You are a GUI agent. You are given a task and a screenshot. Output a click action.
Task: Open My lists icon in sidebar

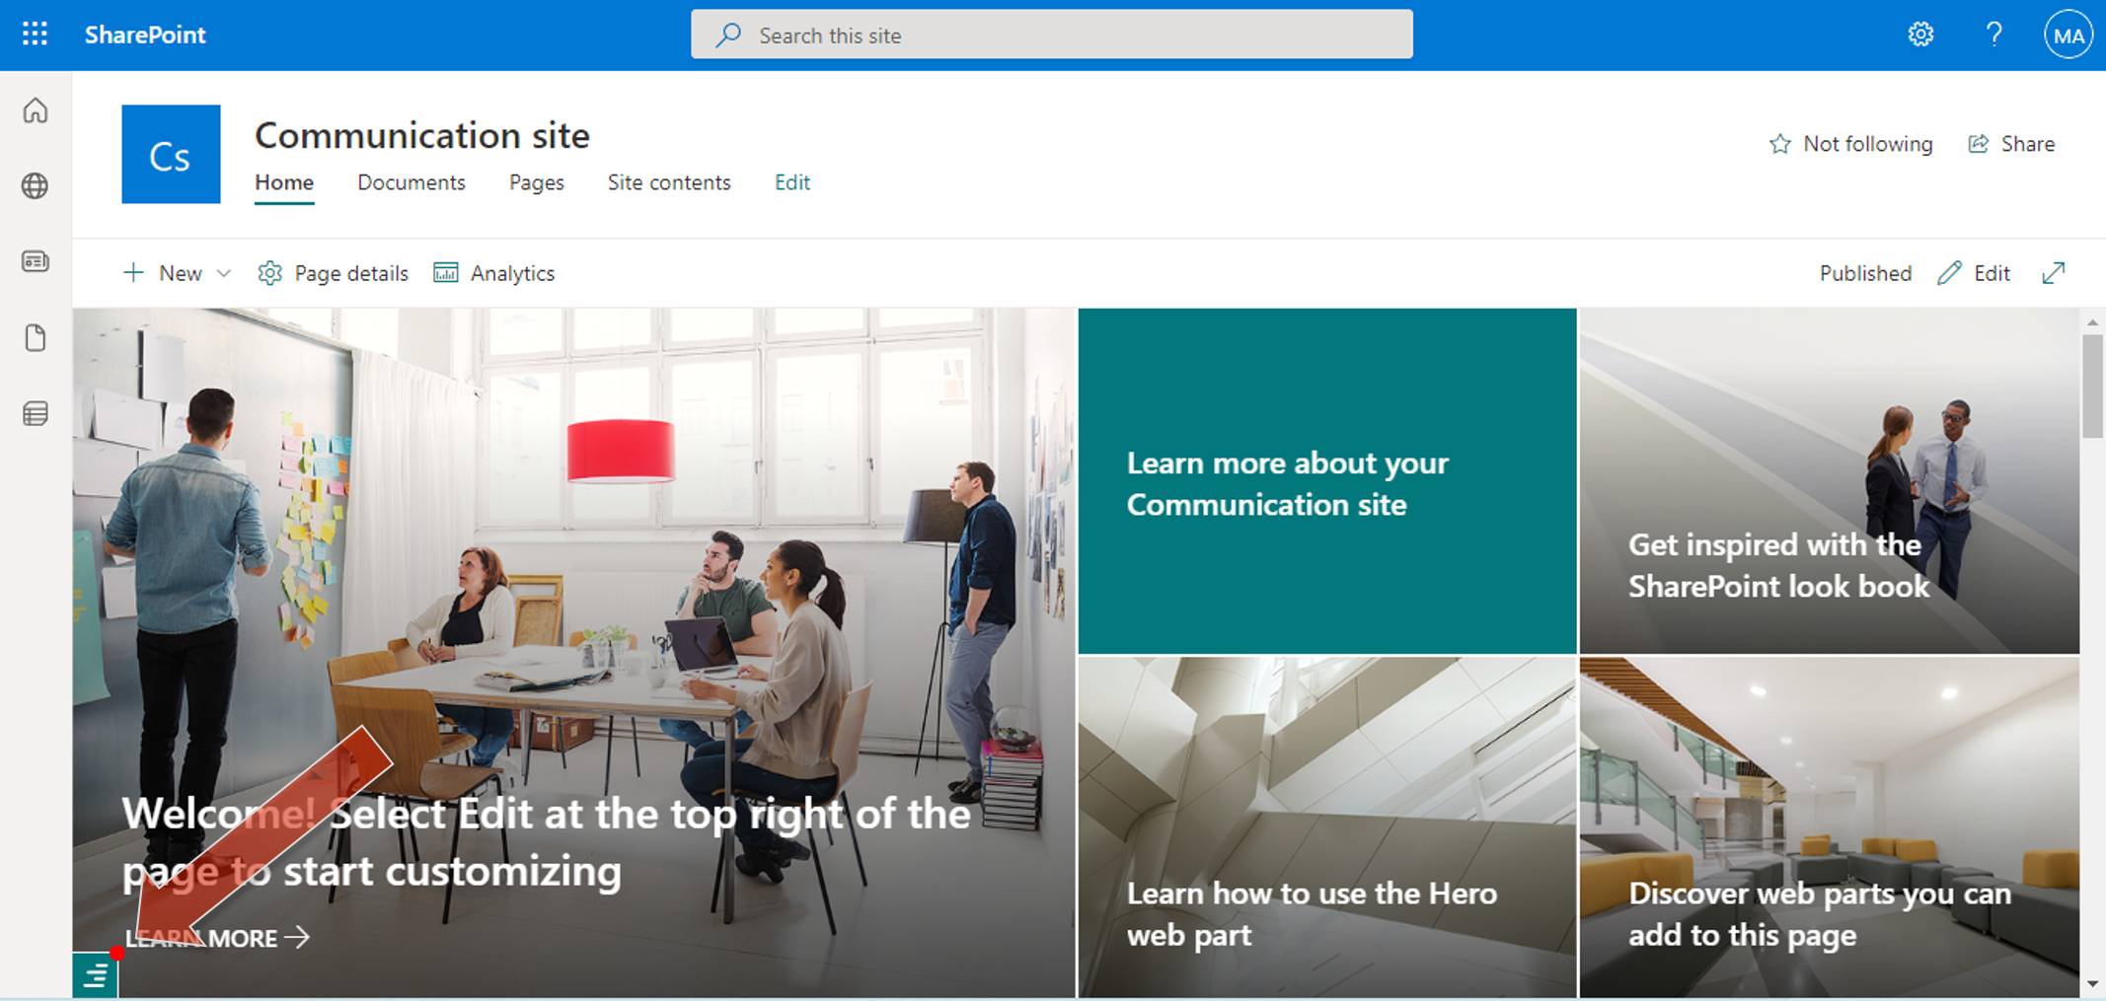click(36, 413)
